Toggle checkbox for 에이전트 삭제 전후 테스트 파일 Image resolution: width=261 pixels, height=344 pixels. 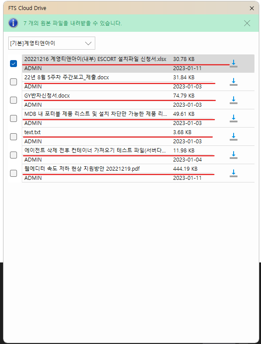13,155
